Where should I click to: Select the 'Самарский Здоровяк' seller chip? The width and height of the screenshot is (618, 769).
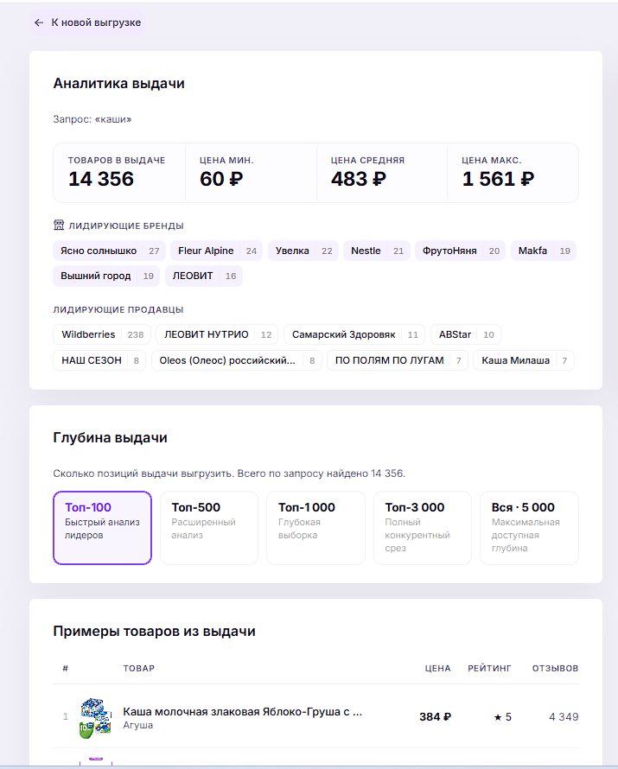coord(354,334)
